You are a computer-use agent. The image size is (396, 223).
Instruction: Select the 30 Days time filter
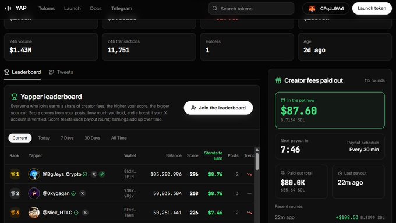pos(93,138)
